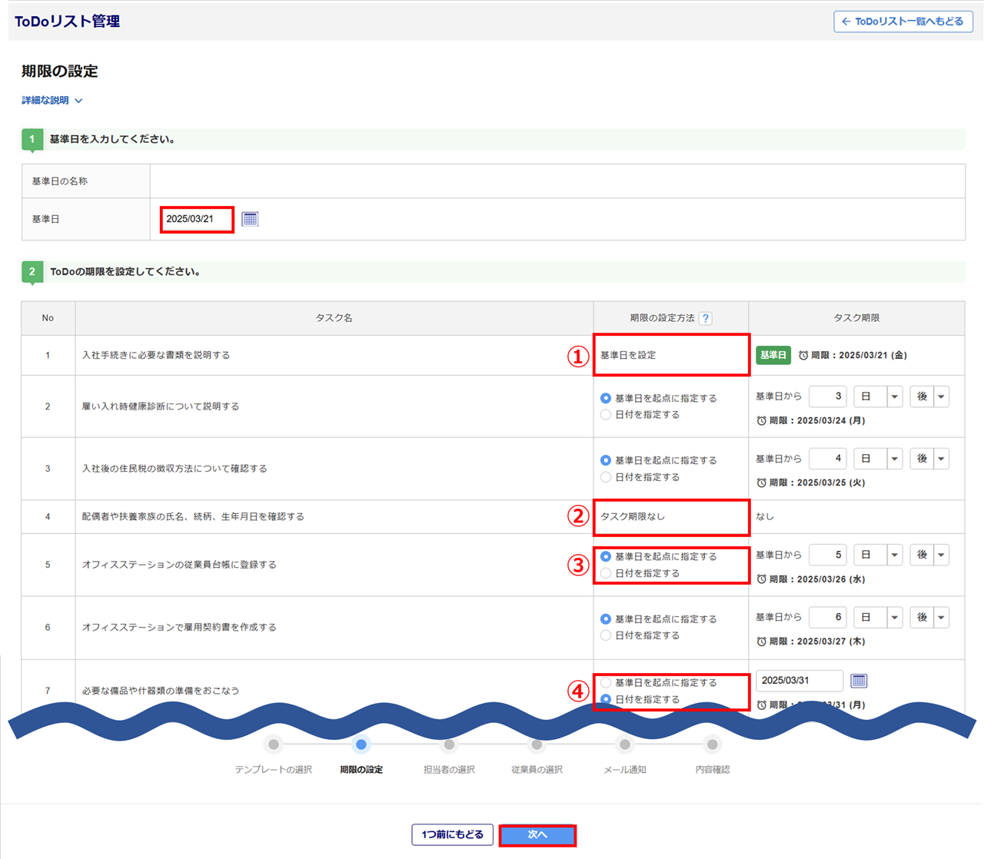
Task: Return via ToDoリスト一覧へもどる button
Action: click(903, 22)
